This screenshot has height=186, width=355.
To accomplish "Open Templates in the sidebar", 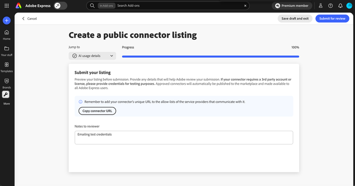I will pos(7,67).
